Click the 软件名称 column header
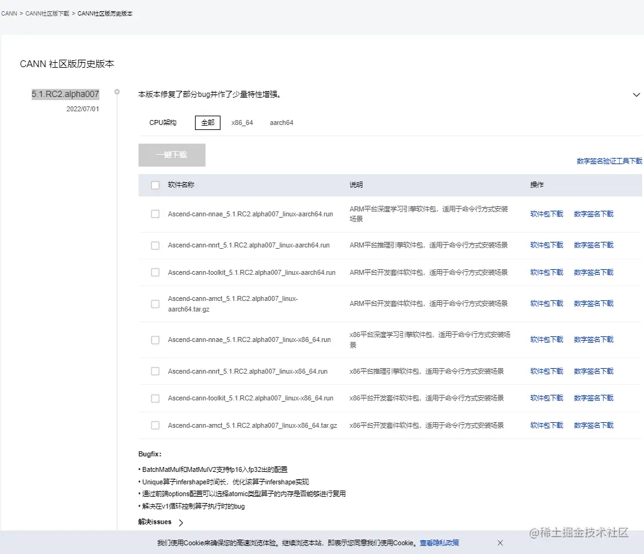644x554 pixels. tap(181, 185)
